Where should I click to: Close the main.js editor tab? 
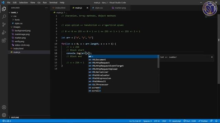coord(87,8)
